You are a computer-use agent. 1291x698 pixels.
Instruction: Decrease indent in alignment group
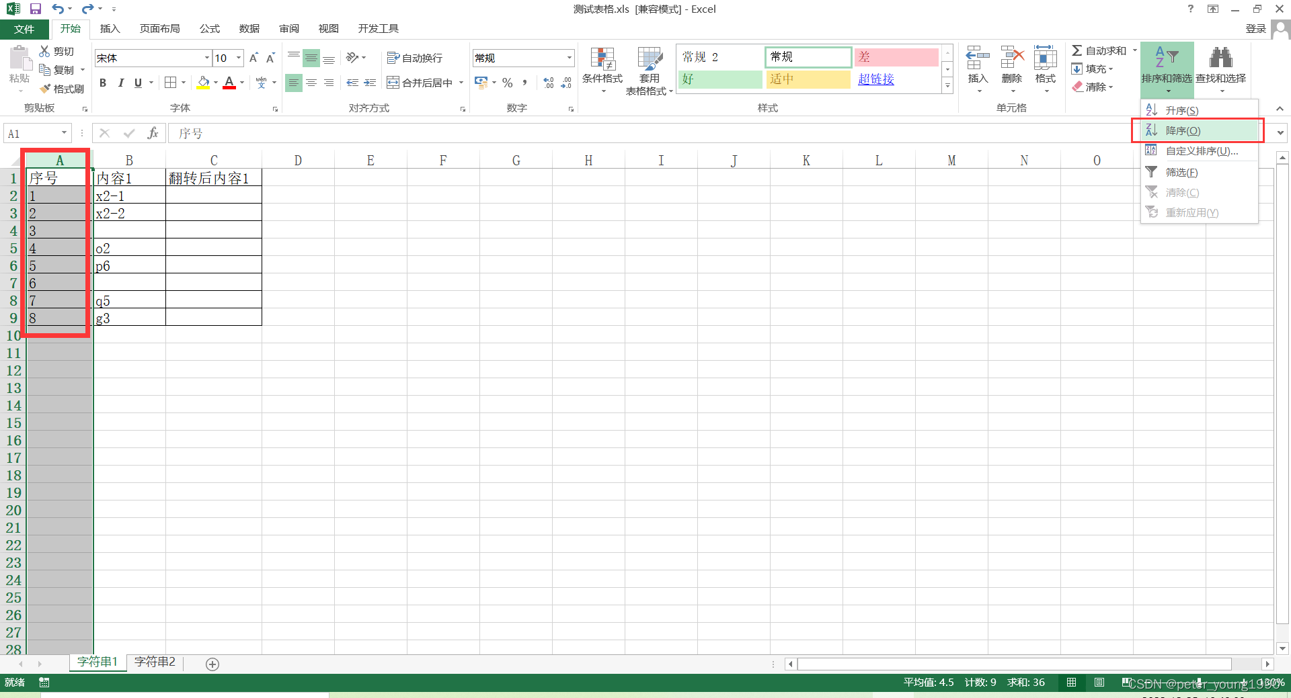[x=352, y=83]
